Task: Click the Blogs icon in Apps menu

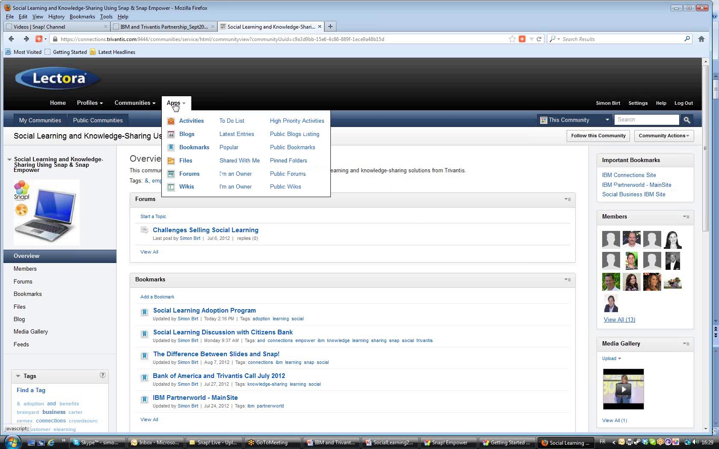Action: (171, 134)
